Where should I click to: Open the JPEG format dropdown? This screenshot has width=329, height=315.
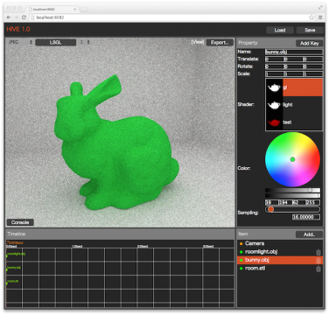20,42
